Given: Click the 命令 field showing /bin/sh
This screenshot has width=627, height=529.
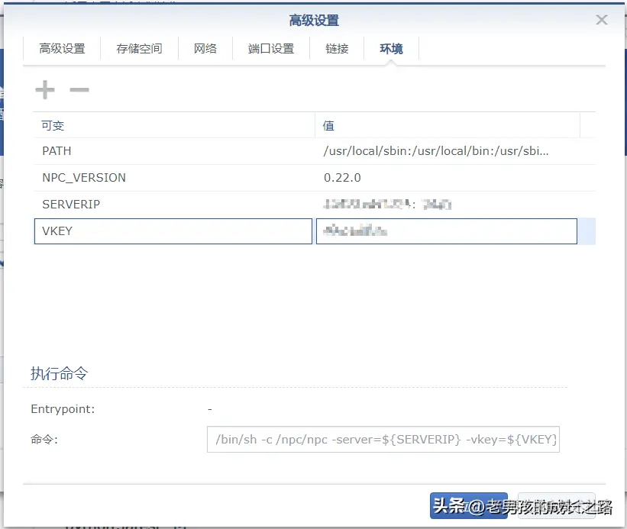Looking at the screenshot, I should (383, 439).
